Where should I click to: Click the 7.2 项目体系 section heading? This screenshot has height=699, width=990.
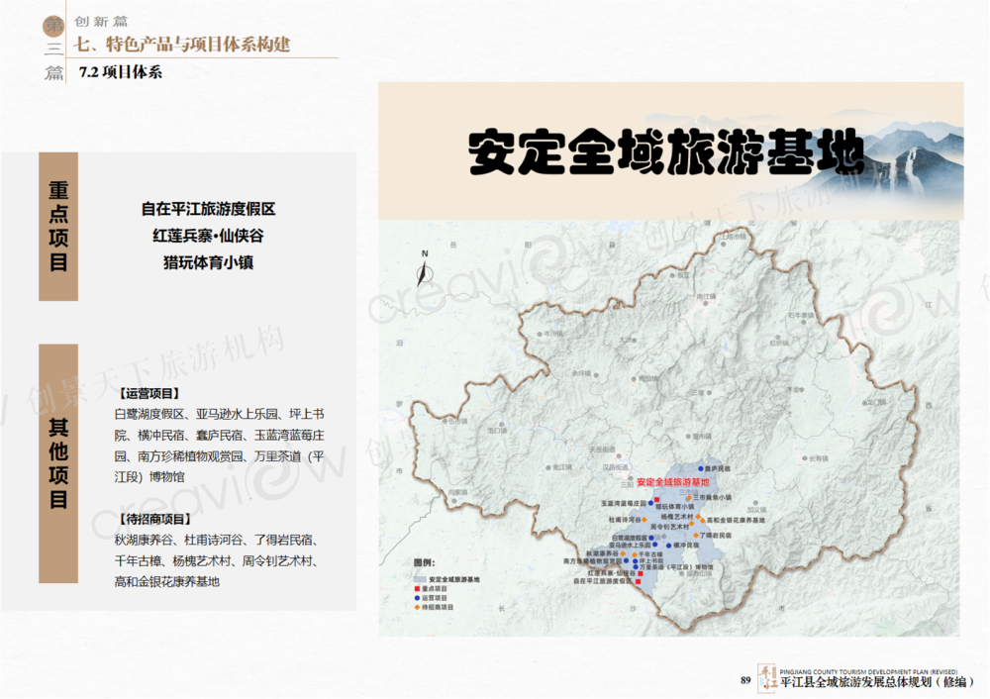(x=120, y=73)
